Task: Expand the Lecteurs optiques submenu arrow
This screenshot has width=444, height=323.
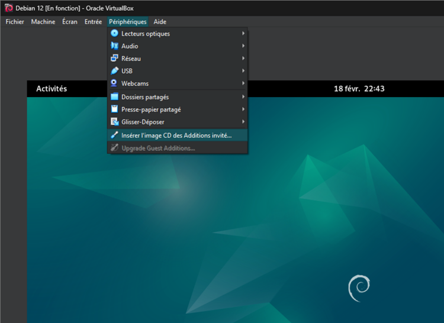Action: coord(243,33)
